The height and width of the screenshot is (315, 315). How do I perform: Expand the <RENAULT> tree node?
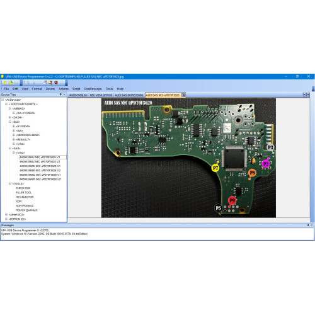tap(14, 139)
